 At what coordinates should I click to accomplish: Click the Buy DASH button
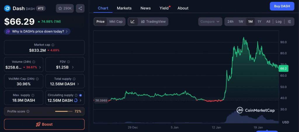[x=282, y=6]
